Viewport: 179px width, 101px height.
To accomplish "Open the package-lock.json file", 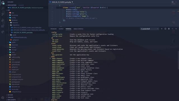I will coord(17,79).
